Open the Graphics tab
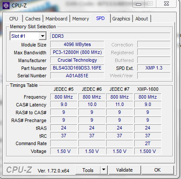Image resolution: width=181 pixels, height=179 pixels. tap(121, 19)
